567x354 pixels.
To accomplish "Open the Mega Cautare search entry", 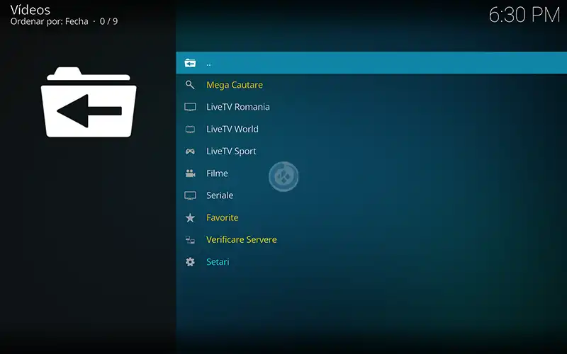I will (235, 85).
